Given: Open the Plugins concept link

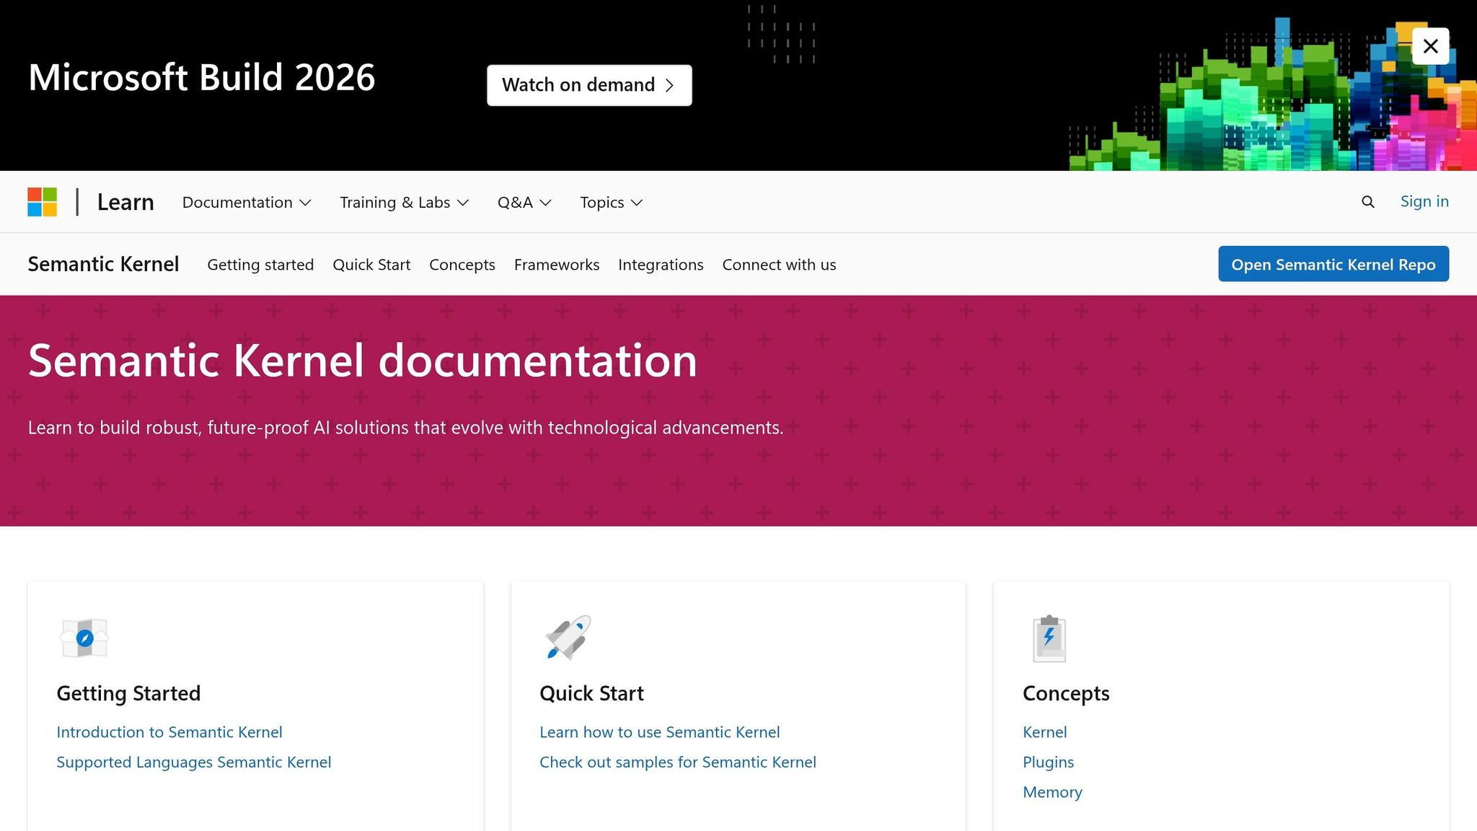Looking at the screenshot, I should 1049,762.
